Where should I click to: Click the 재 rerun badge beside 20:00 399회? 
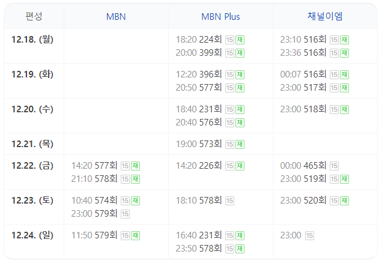coord(240,53)
